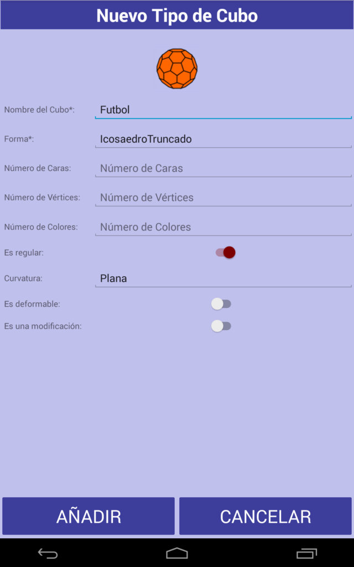The image size is (354, 567).
Task: Select the Número de Vértices input field
Action: (223, 198)
